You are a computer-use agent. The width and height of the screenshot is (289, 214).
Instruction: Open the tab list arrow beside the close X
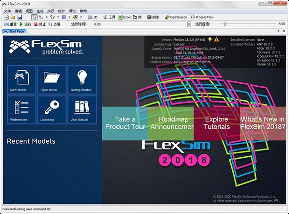point(279,31)
